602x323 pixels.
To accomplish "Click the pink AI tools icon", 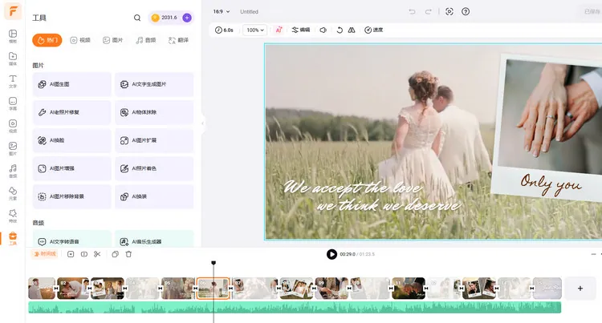I will point(279,30).
